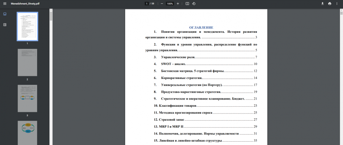
Task: Open the 'SWOT – анализ' contents entry
Action: [173, 64]
